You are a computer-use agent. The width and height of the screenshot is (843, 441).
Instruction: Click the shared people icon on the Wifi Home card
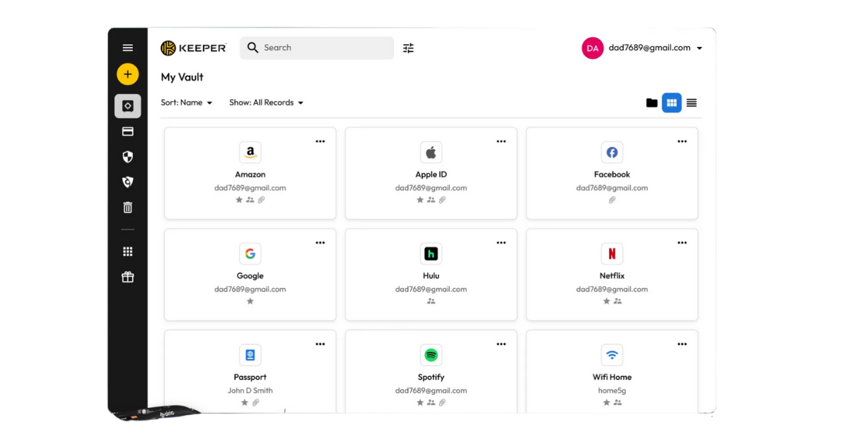(x=617, y=402)
